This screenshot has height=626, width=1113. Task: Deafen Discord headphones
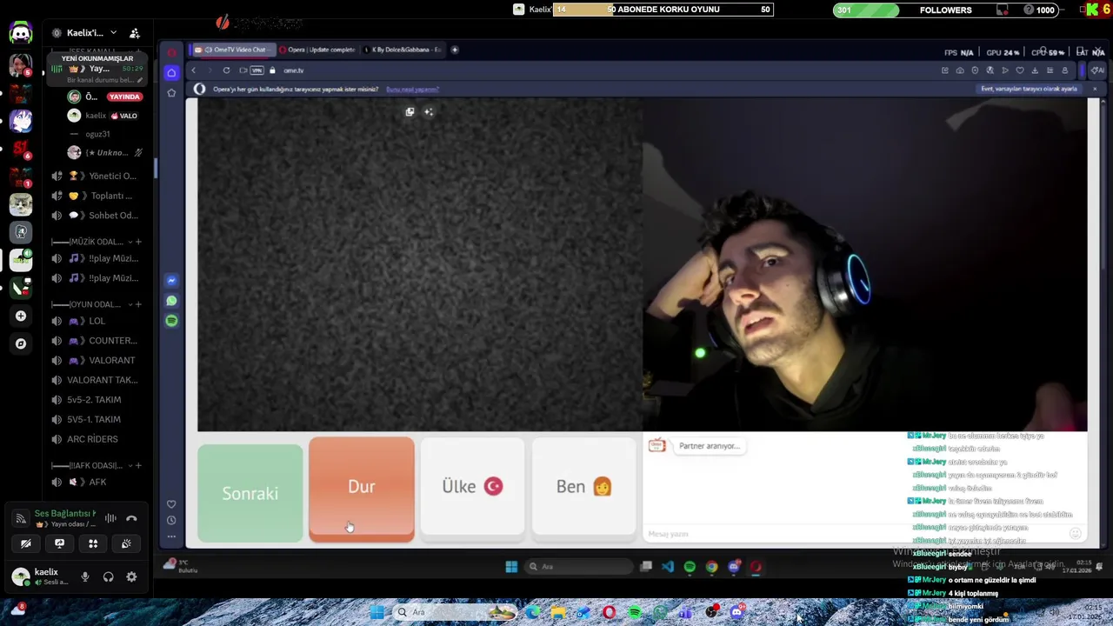[x=108, y=576]
